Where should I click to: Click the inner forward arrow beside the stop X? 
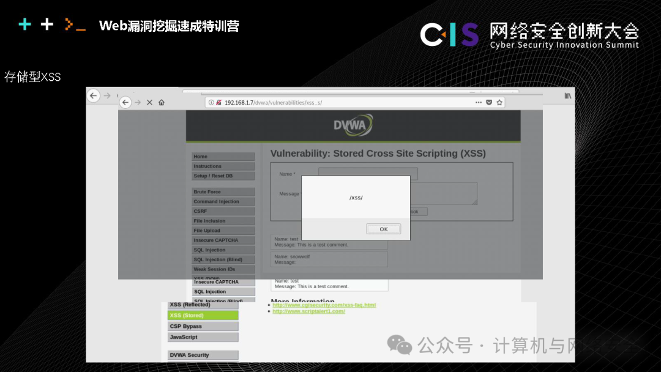(x=138, y=102)
